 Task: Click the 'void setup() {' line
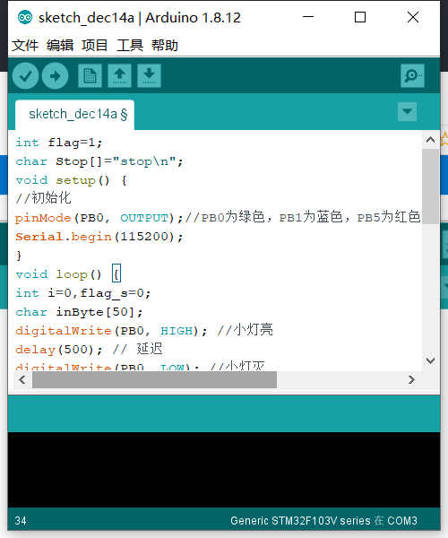(x=72, y=180)
